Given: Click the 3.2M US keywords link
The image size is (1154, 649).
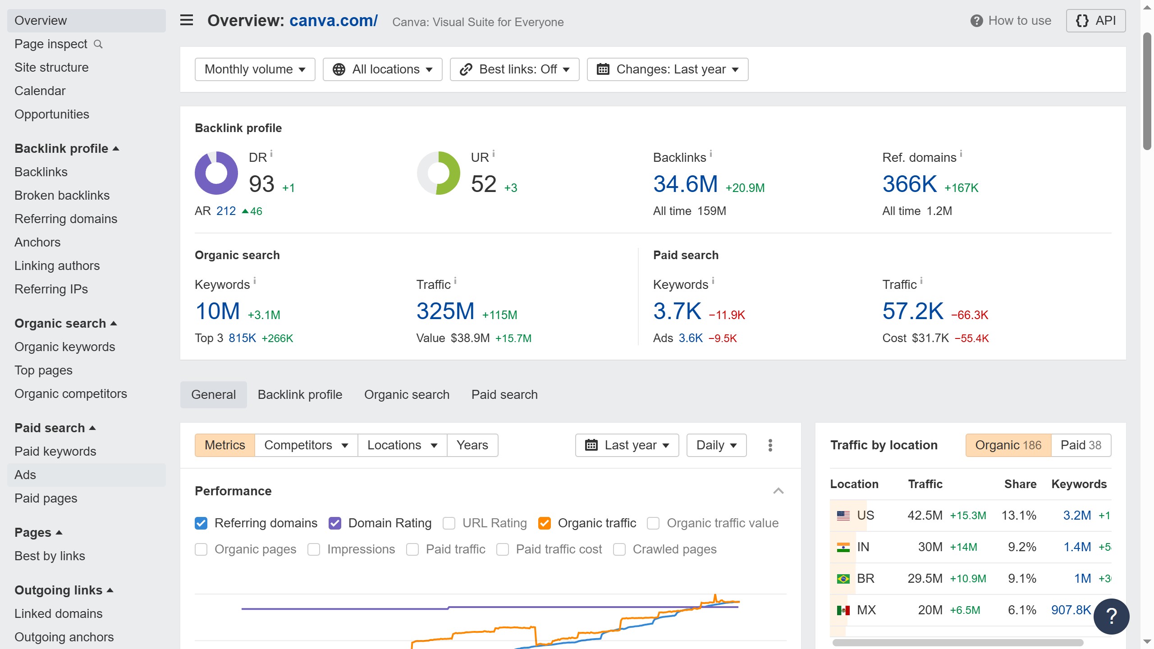Looking at the screenshot, I should [1076, 515].
